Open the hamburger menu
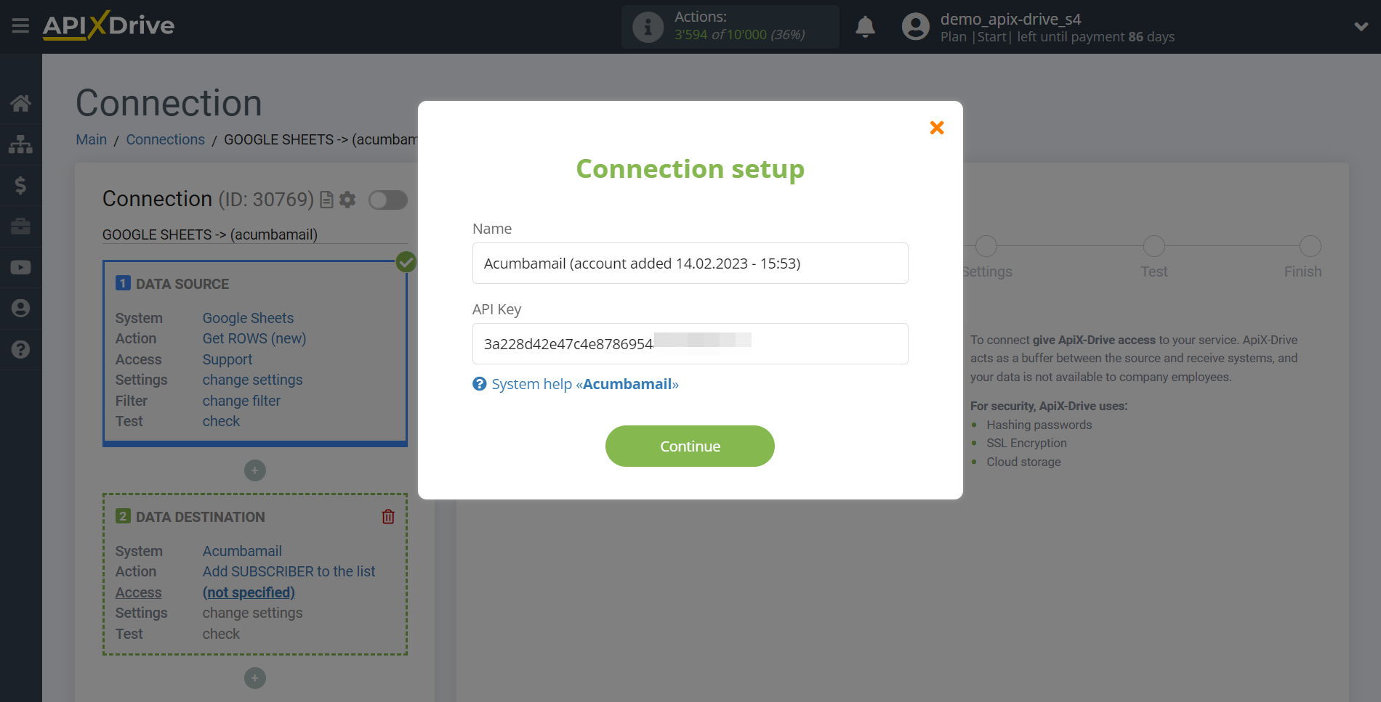The width and height of the screenshot is (1381, 702). (20, 26)
